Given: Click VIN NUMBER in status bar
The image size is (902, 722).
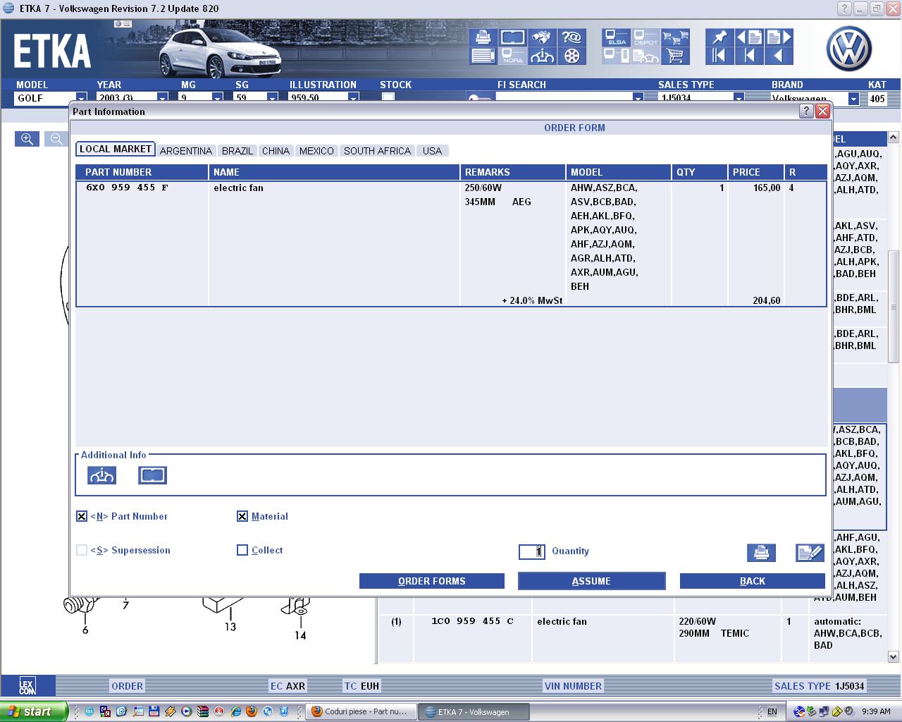Looking at the screenshot, I should [x=573, y=686].
